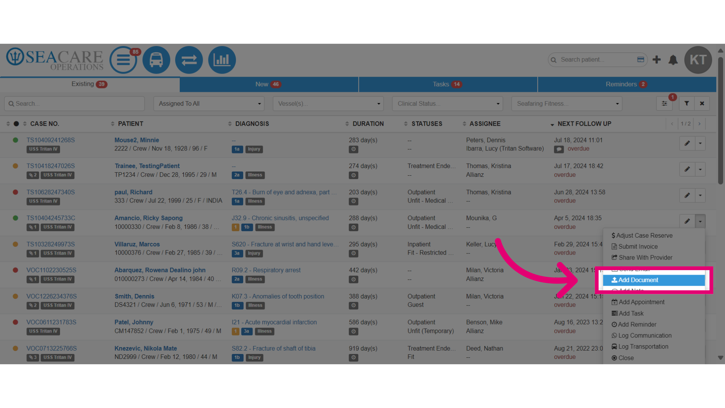
Task: Edit Trainee TestingPatient case with pencil icon
Action: tap(687, 170)
